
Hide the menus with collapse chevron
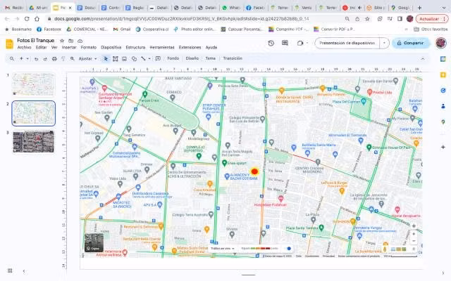(x=423, y=58)
